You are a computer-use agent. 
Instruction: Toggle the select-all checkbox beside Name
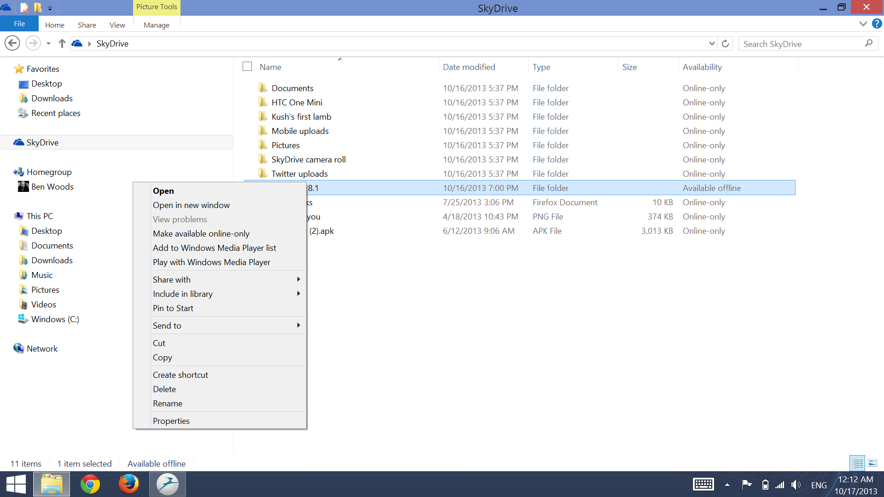247,67
